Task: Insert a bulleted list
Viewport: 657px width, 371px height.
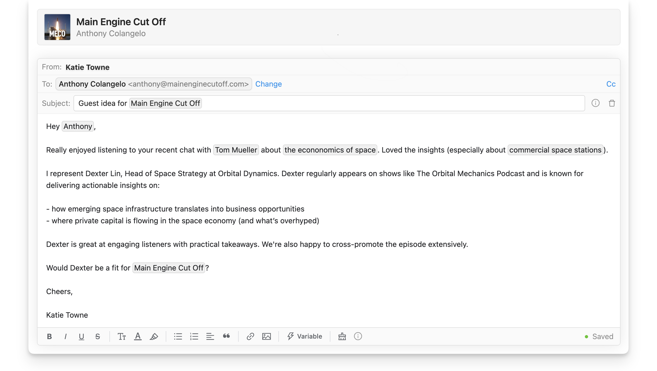Action: (178, 336)
